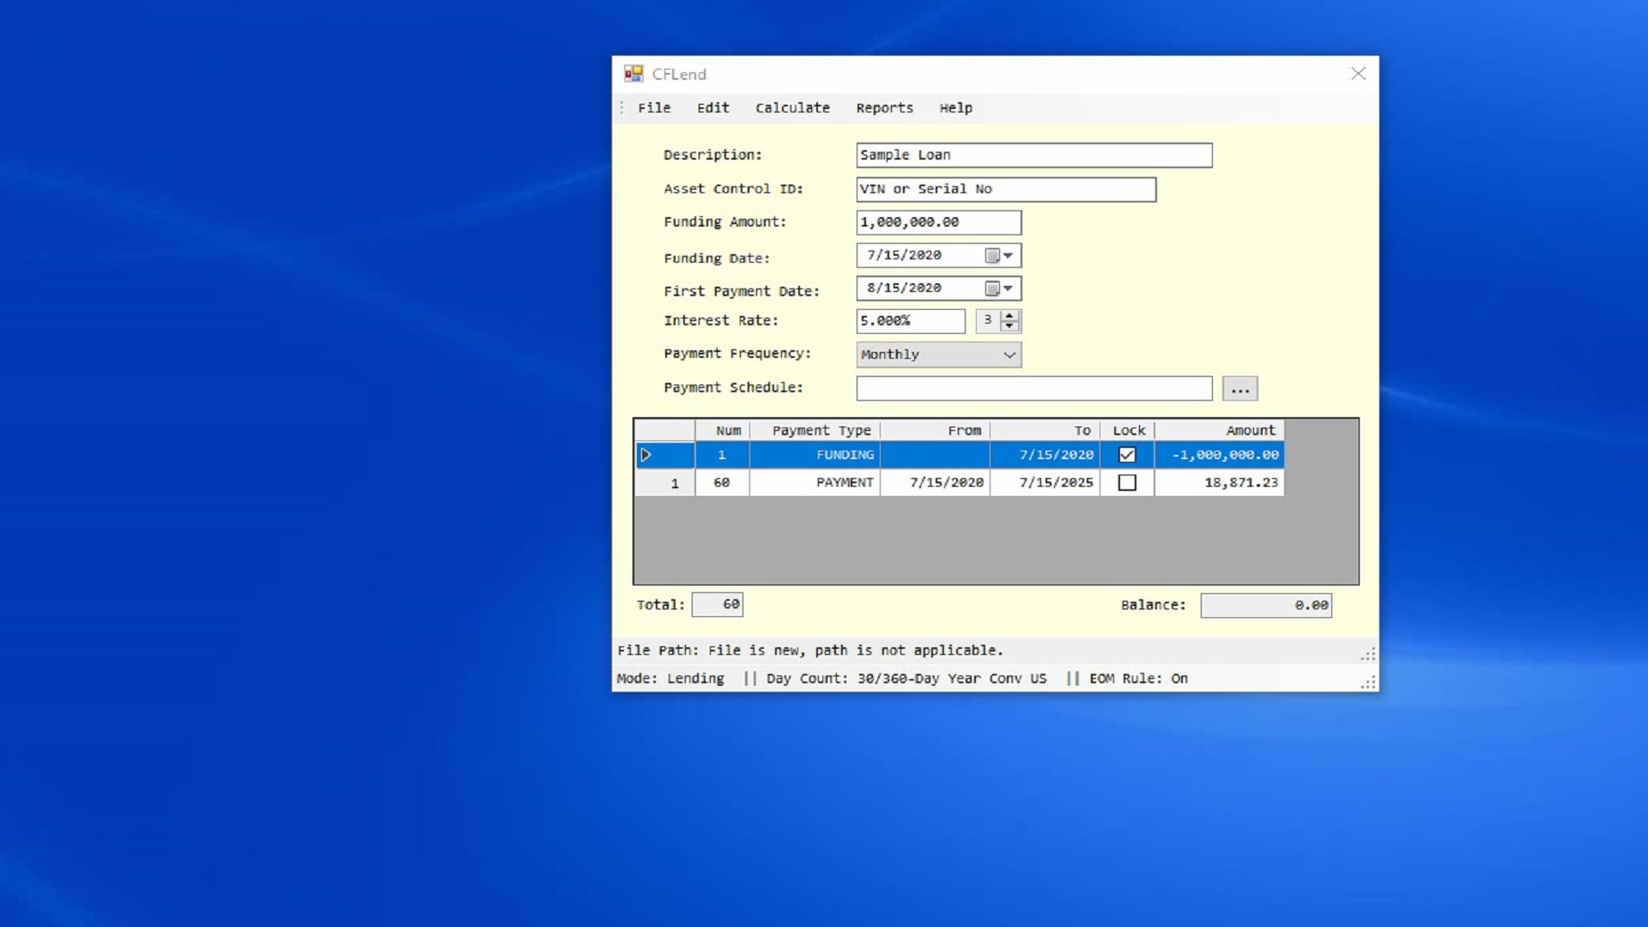Click the row selector arrow on FUNDING row
Image resolution: width=1648 pixels, height=927 pixels.
646,455
